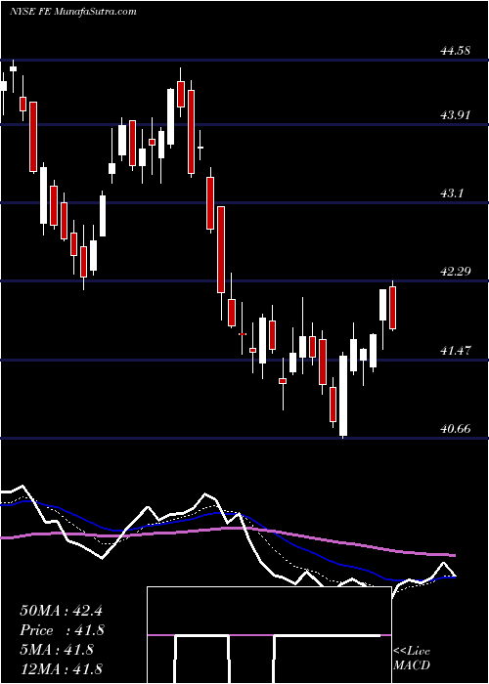Click the <<Live MACD label
This screenshot has width=489, height=684.
pos(412,659)
